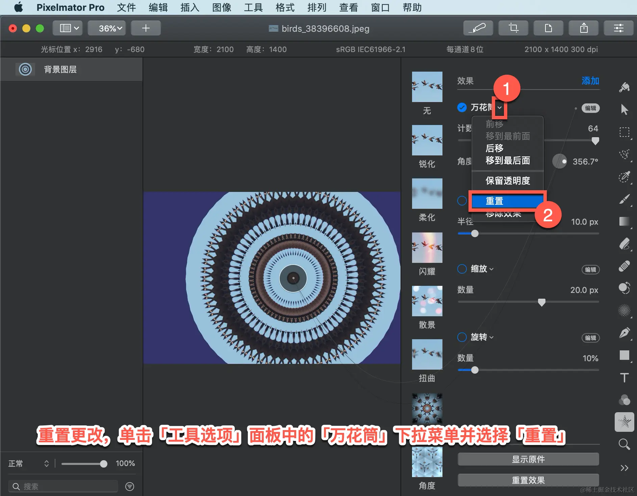Choose the Erase tool
Viewport: 637px width, 496px height.
click(x=624, y=244)
